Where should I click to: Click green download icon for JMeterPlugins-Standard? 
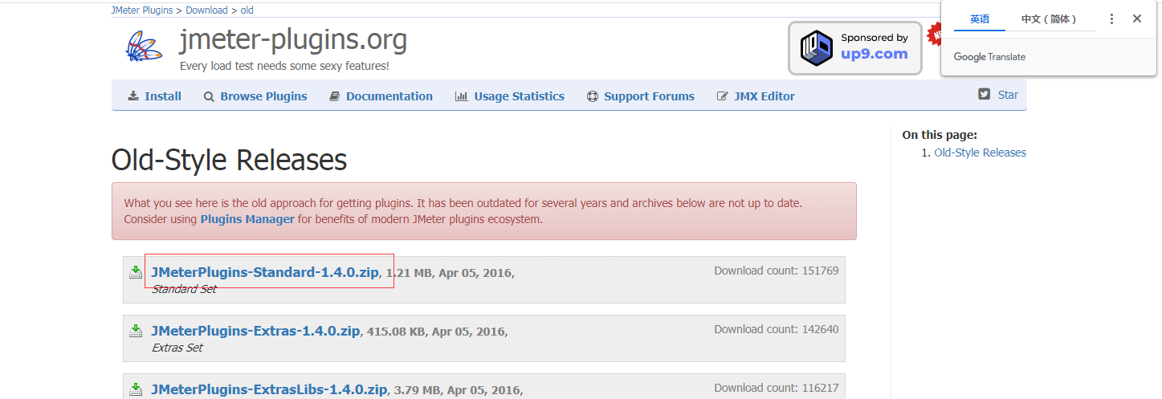137,272
